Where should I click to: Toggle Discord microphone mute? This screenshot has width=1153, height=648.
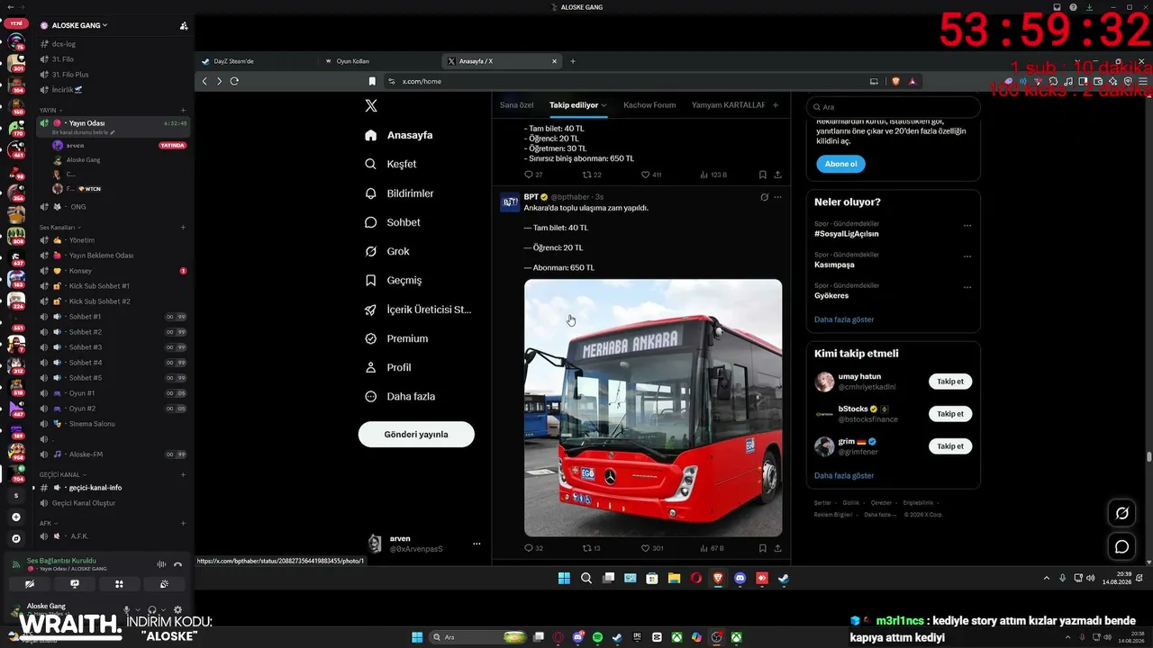127,610
